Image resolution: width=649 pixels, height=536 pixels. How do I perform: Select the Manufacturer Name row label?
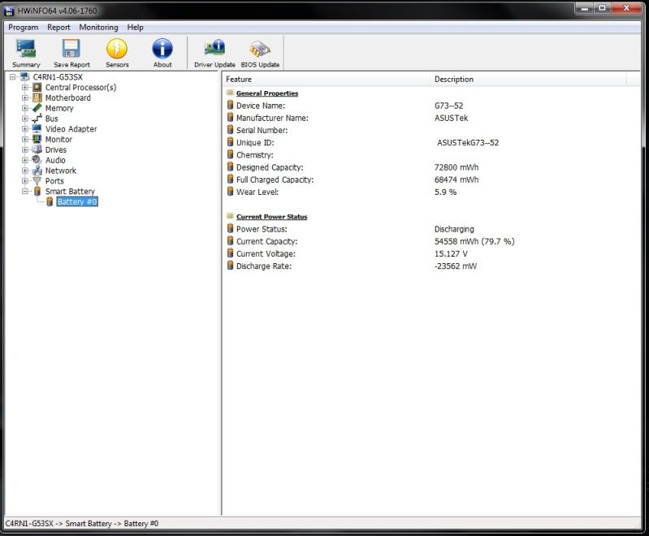tap(272, 118)
